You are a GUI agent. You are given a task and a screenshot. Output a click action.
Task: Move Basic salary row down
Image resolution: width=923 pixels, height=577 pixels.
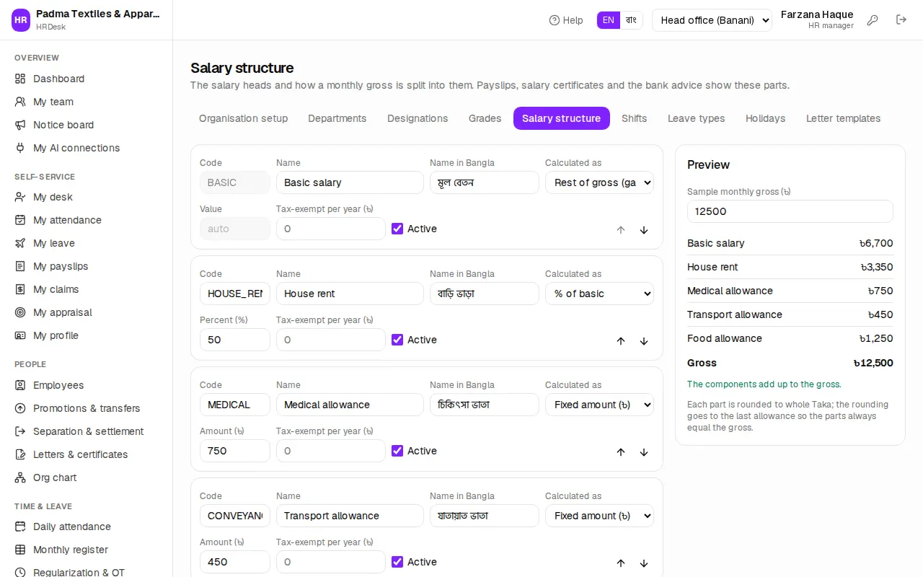click(644, 230)
